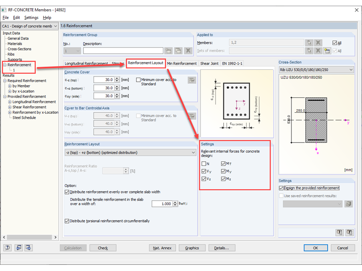Uncheck the Vz internal force checkbox
362x271 pixels.
(204, 179)
